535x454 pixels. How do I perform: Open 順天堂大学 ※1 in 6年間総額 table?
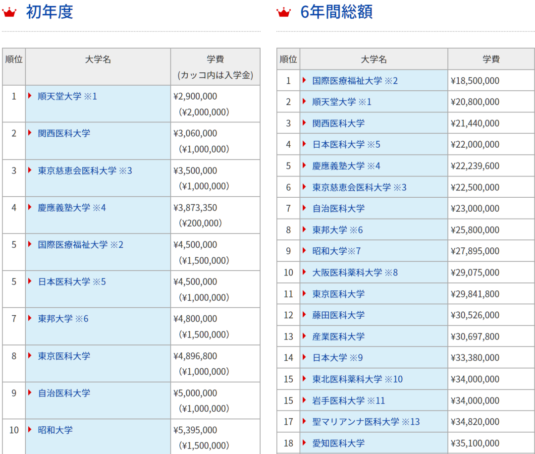[x=341, y=102]
